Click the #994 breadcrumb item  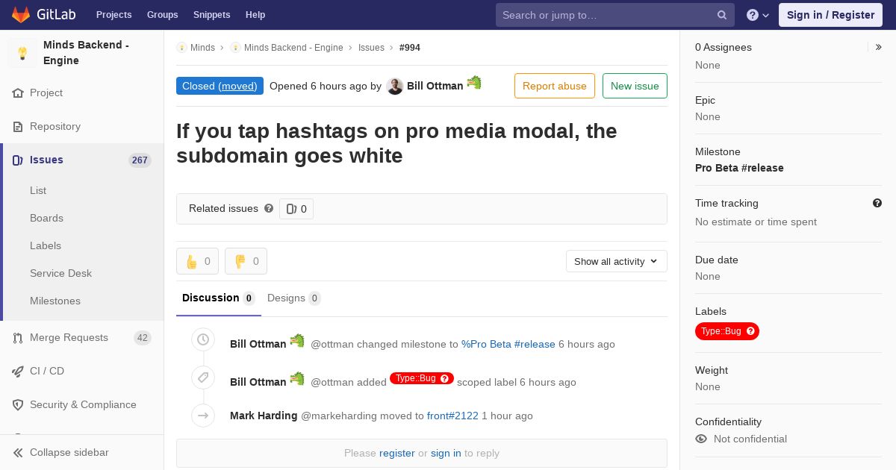(410, 48)
